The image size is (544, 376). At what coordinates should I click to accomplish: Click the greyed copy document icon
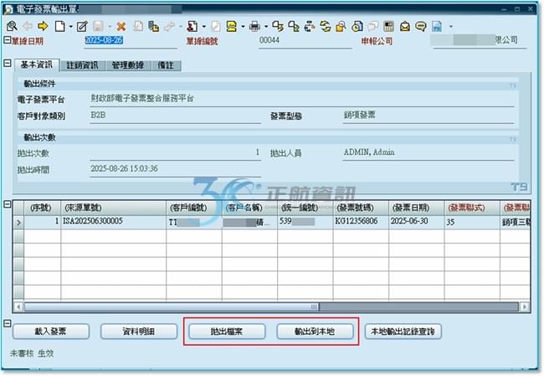138,26
